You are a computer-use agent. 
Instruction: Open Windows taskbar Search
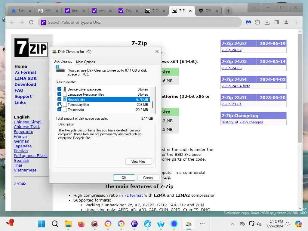click(x=55, y=224)
